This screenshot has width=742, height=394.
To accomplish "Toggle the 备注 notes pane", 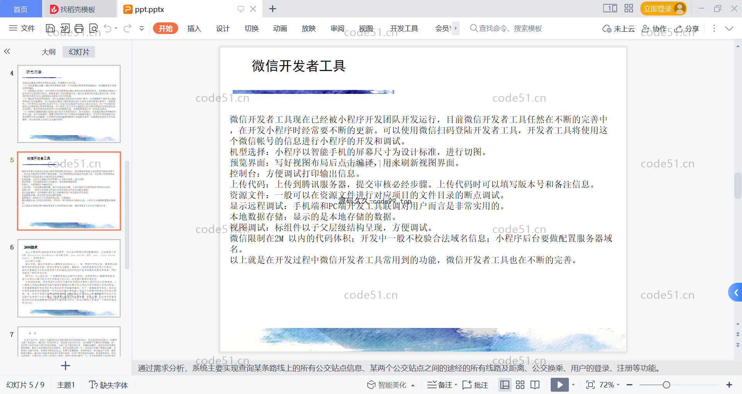I will 440,385.
